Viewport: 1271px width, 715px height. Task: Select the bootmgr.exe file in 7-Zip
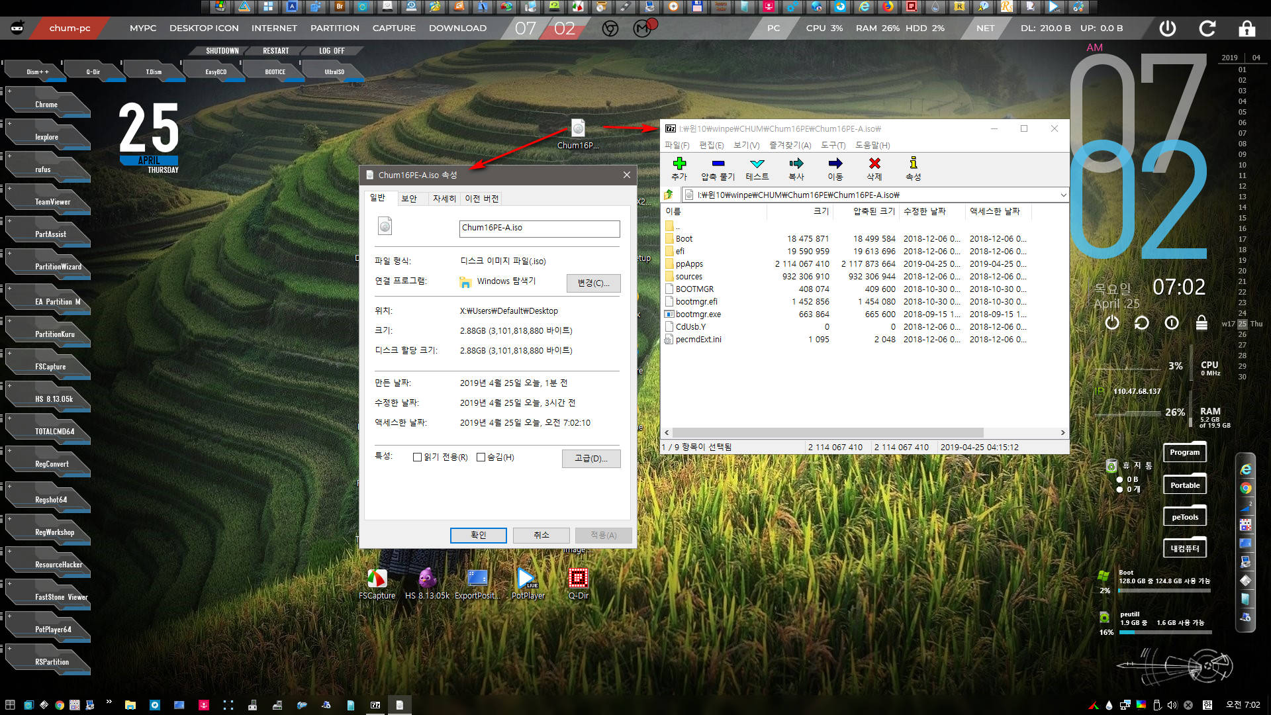tap(846, 314)
